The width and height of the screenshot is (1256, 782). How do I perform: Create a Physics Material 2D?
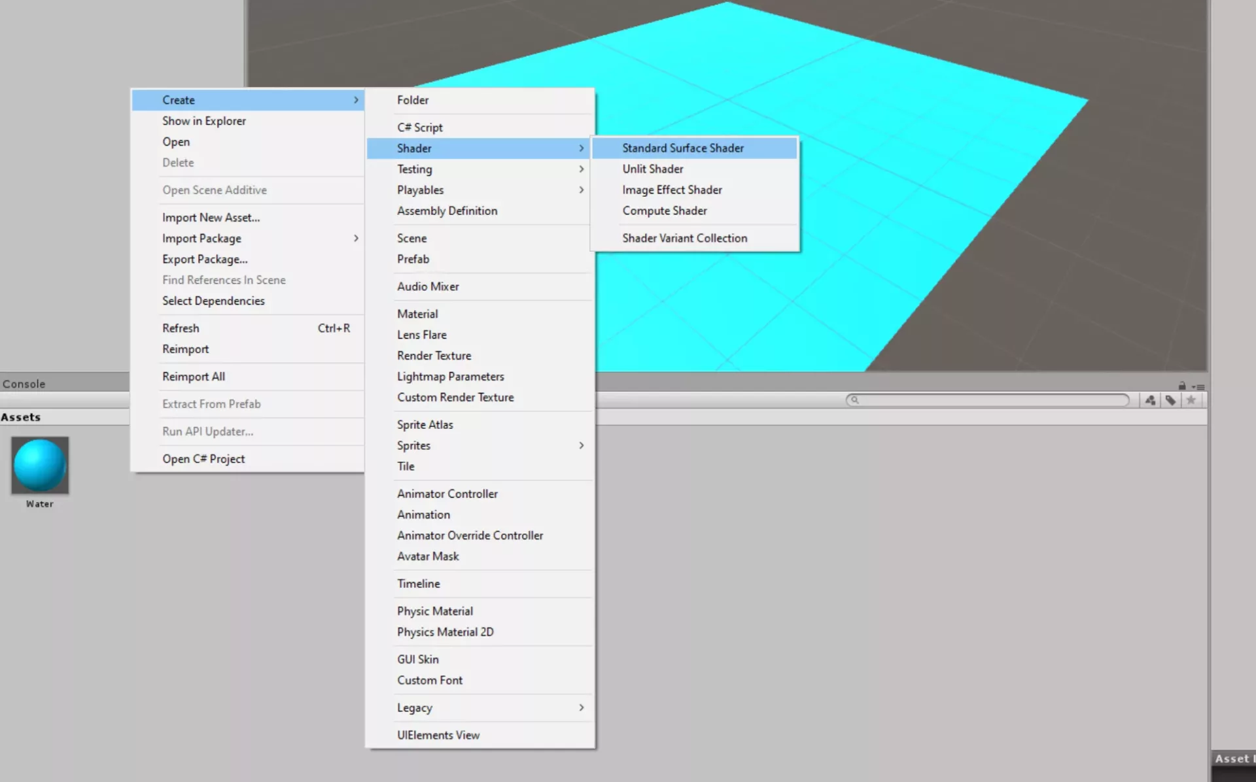coord(480,632)
